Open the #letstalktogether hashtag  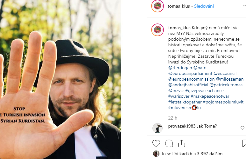tap(185, 102)
